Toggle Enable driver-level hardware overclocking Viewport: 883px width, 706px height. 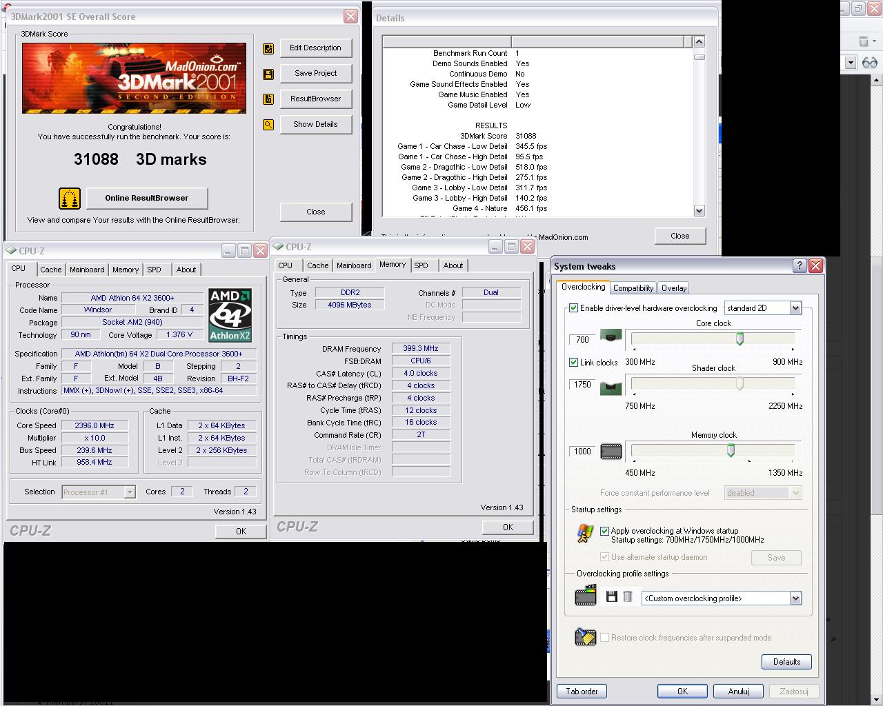573,308
